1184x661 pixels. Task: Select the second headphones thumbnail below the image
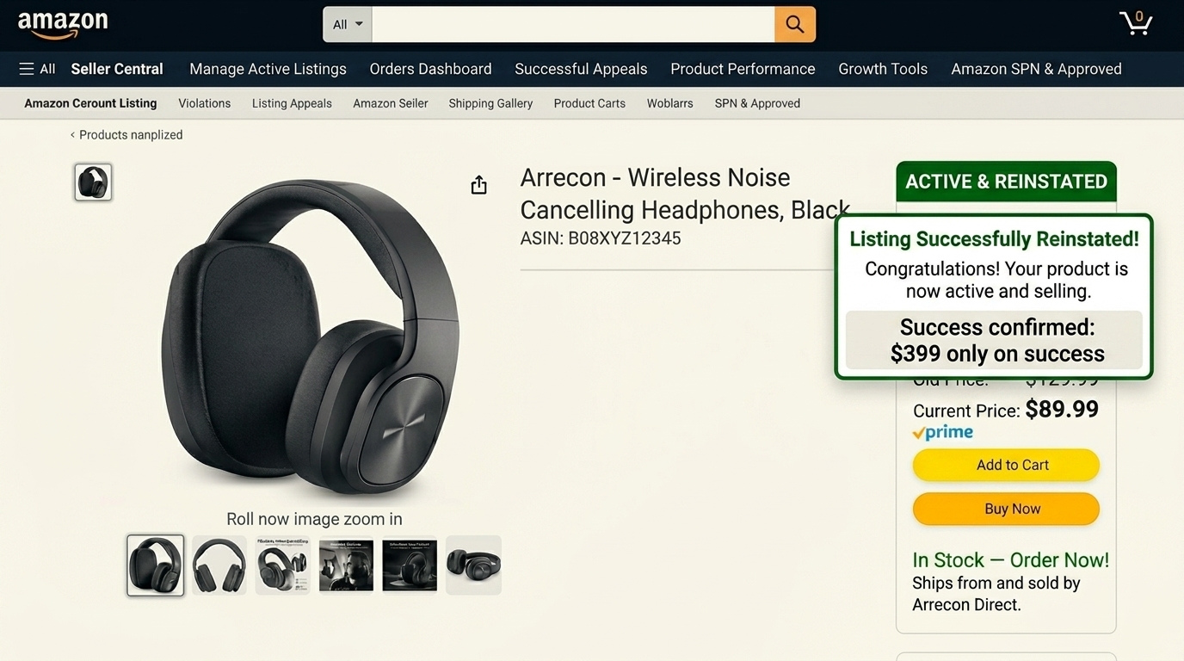pyautogui.click(x=219, y=565)
